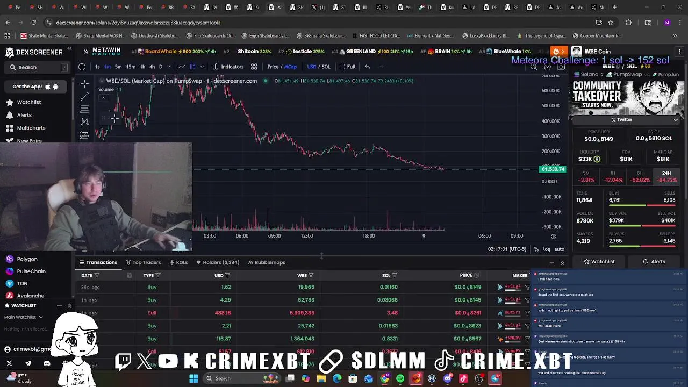The height and width of the screenshot is (387, 688).
Task: Set chart interval to 5m
Action: point(118,67)
